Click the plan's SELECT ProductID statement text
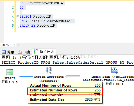 [68, 63]
